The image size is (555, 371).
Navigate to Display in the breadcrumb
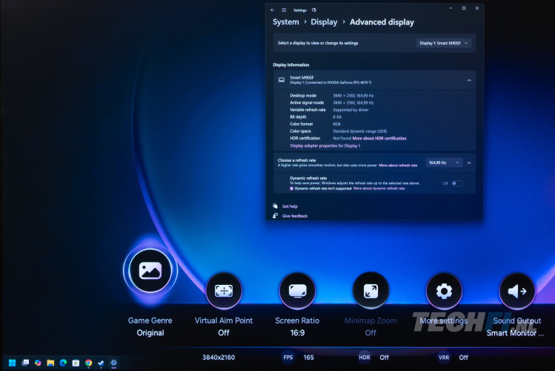[324, 22]
